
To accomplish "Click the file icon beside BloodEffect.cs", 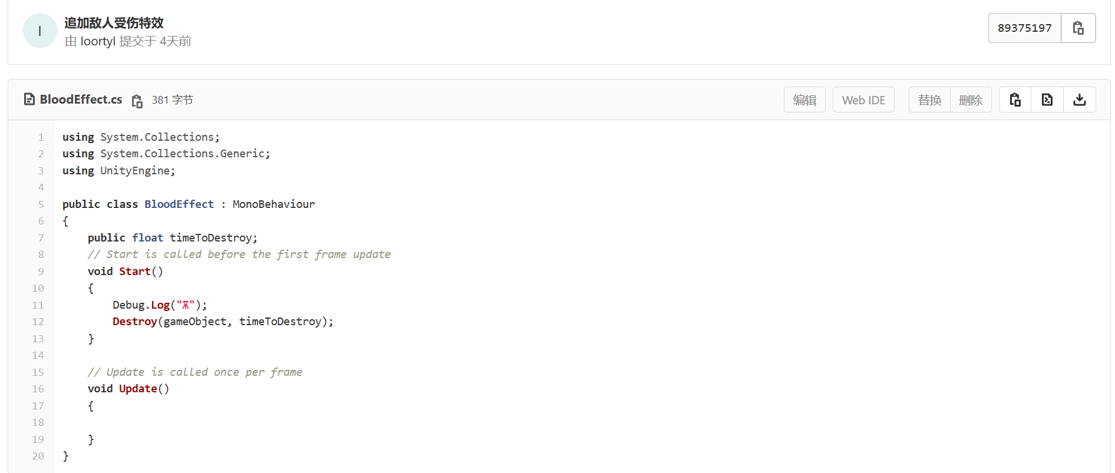I will [29, 100].
